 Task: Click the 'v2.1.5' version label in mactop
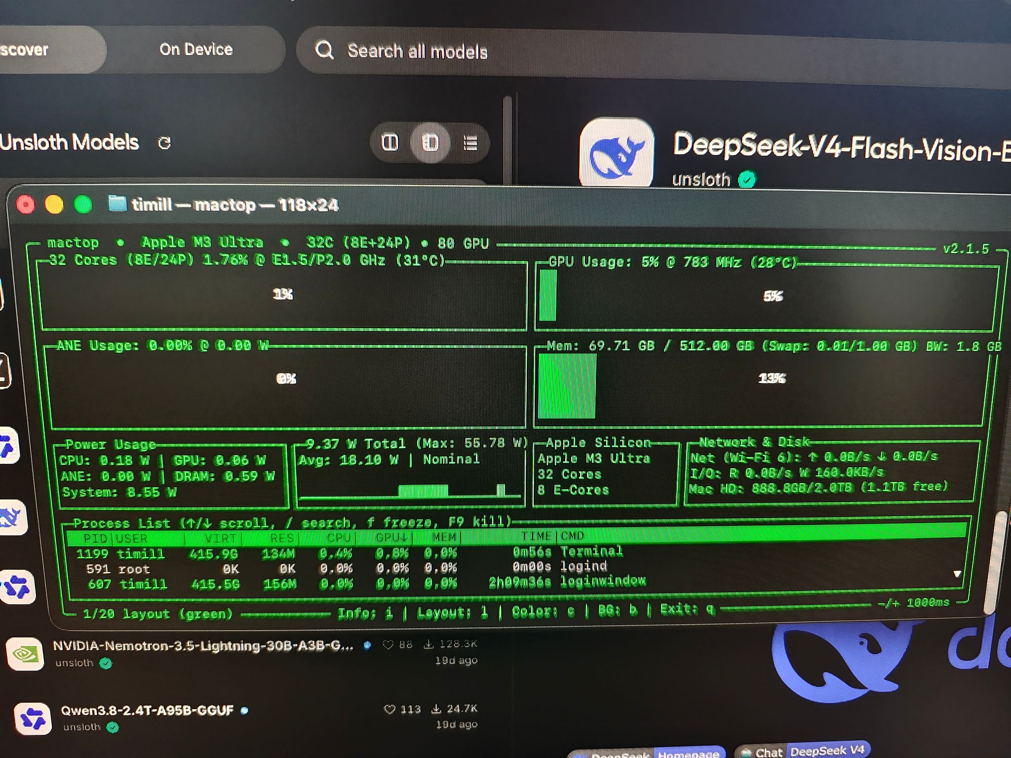966,249
